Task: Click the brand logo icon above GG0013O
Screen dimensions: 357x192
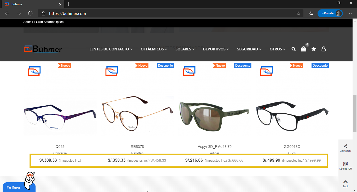Action: click(x=266, y=71)
